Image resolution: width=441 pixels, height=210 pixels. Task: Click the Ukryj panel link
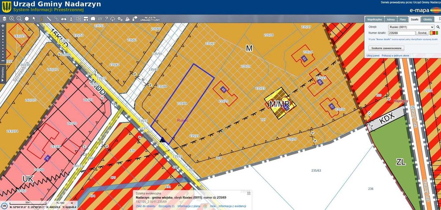373,56
